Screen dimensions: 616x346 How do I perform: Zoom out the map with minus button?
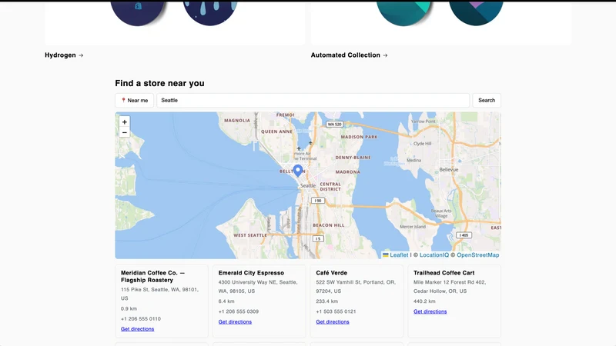tap(125, 132)
